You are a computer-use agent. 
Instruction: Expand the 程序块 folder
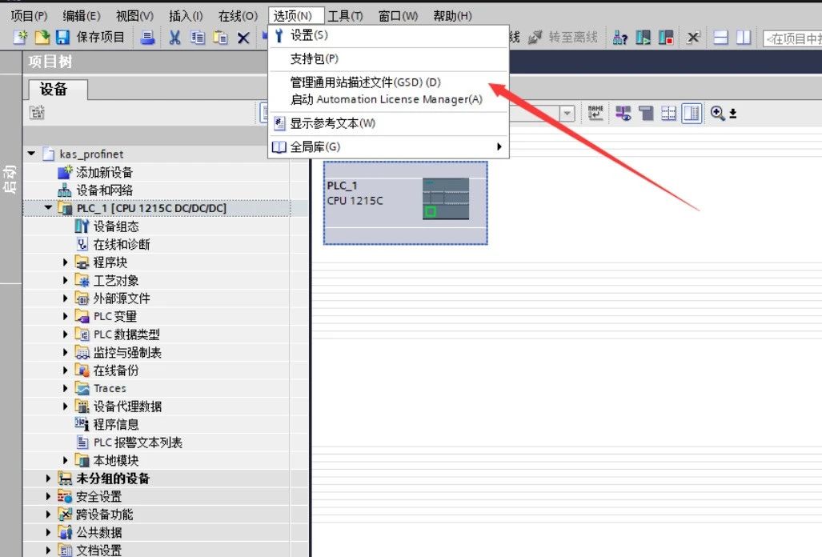coord(66,262)
